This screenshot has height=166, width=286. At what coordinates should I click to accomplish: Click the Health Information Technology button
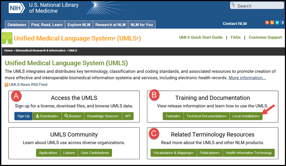click(249, 153)
